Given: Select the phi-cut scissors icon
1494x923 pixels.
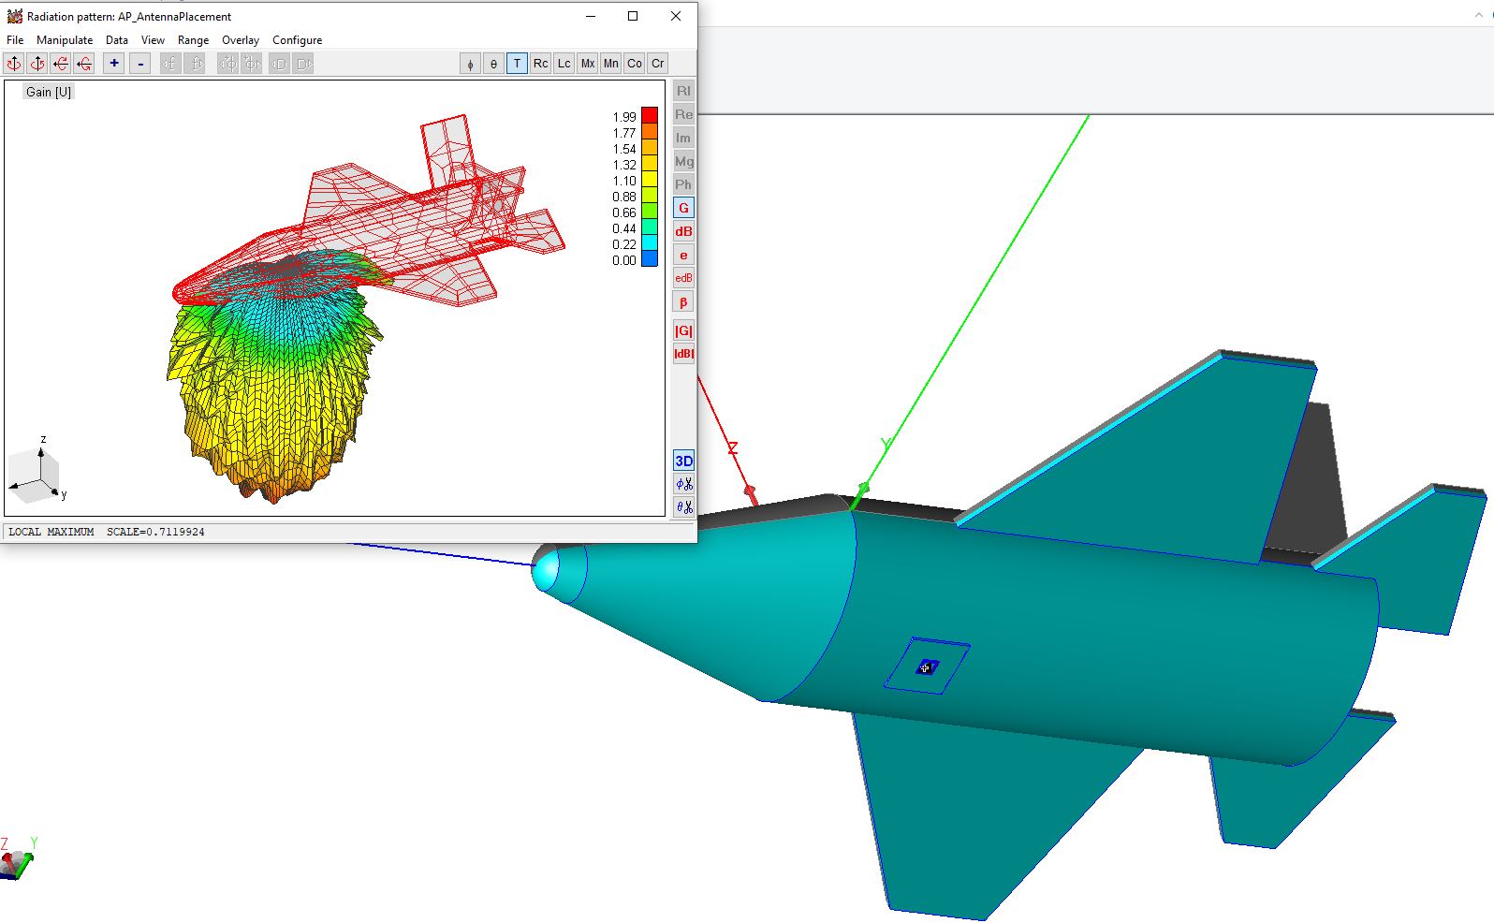Looking at the screenshot, I should coord(684,484).
